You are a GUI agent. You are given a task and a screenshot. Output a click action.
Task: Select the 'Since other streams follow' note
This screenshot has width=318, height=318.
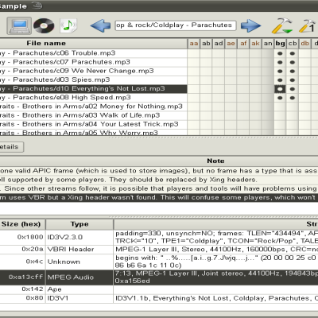[159, 188]
